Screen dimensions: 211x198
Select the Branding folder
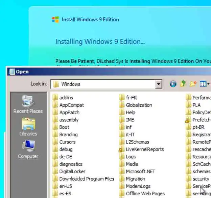click(65, 135)
